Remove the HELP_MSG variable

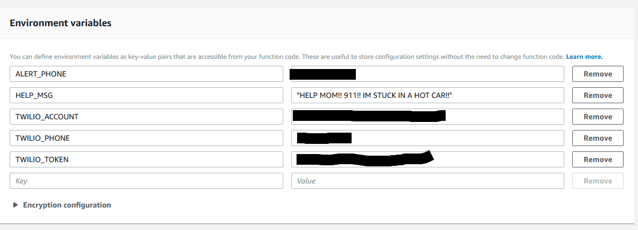pos(598,95)
